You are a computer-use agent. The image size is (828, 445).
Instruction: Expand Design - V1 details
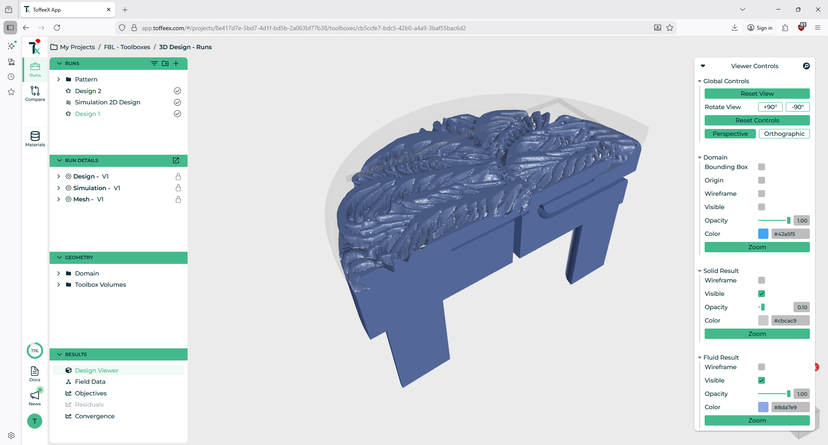click(59, 176)
